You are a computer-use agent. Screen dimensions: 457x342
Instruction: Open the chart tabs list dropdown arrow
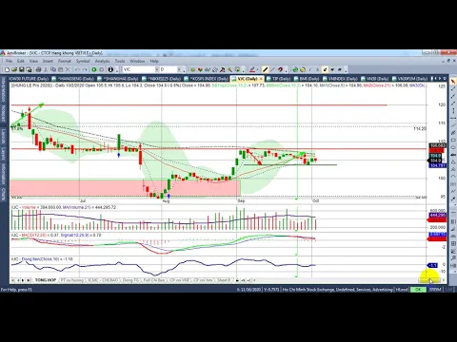click(445, 78)
